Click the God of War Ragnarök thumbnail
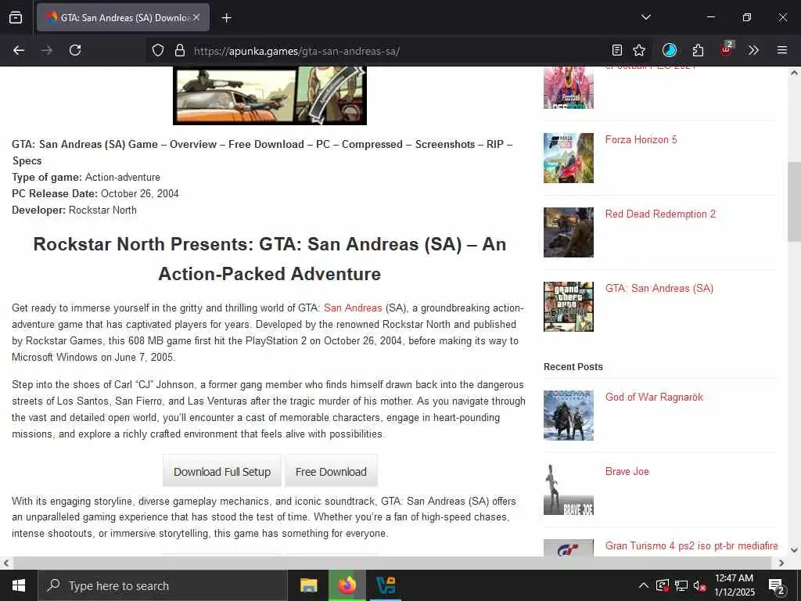The width and height of the screenshot is (801, 601). pyautogui.click(x=569, y=416)
